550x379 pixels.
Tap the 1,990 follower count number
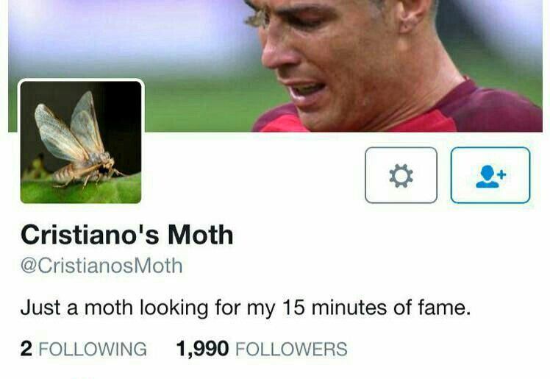(203, 349)
